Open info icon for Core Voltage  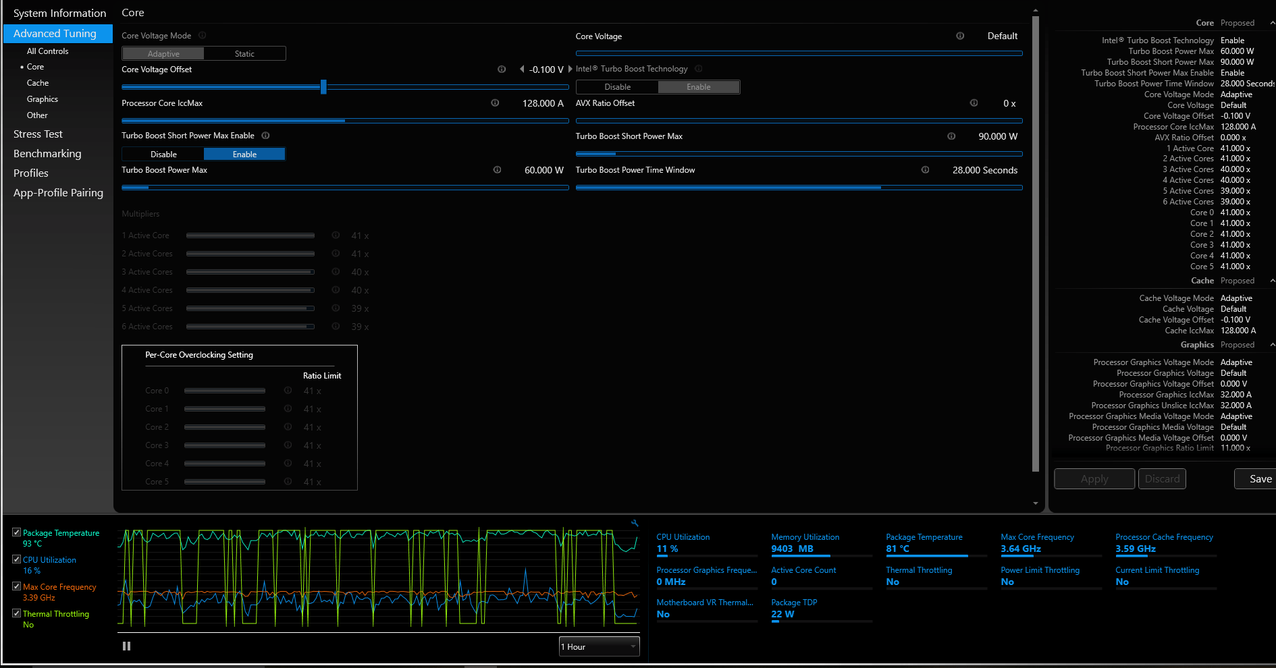pyautogui.click(x=960, y=36)
